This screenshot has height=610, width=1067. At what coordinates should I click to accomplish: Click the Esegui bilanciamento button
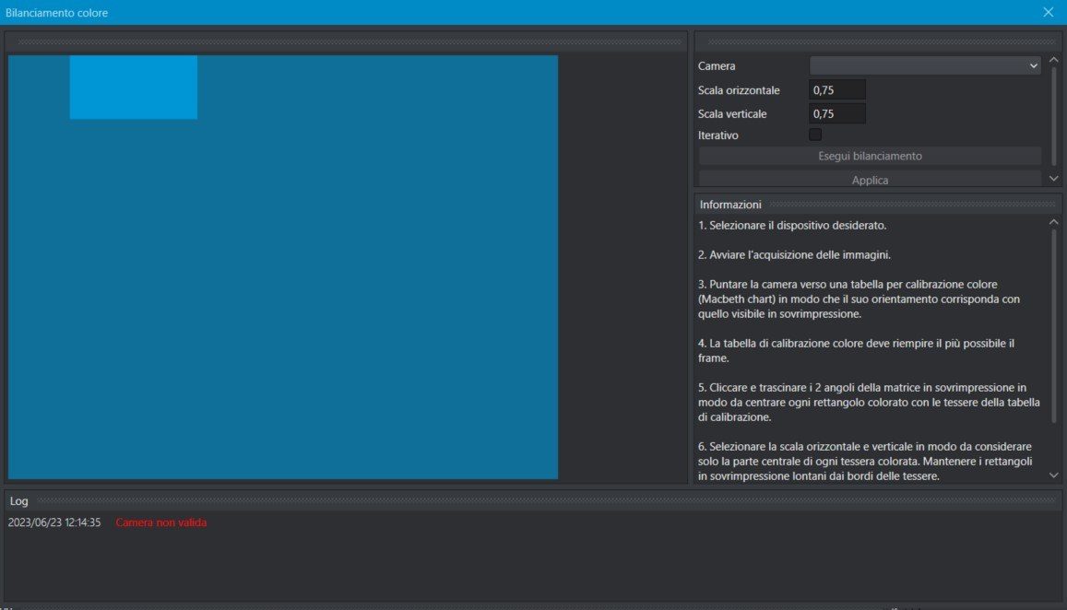tap(870, 156)
